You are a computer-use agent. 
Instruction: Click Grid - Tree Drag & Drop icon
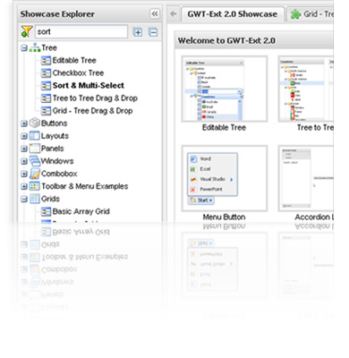pos(46,111)
